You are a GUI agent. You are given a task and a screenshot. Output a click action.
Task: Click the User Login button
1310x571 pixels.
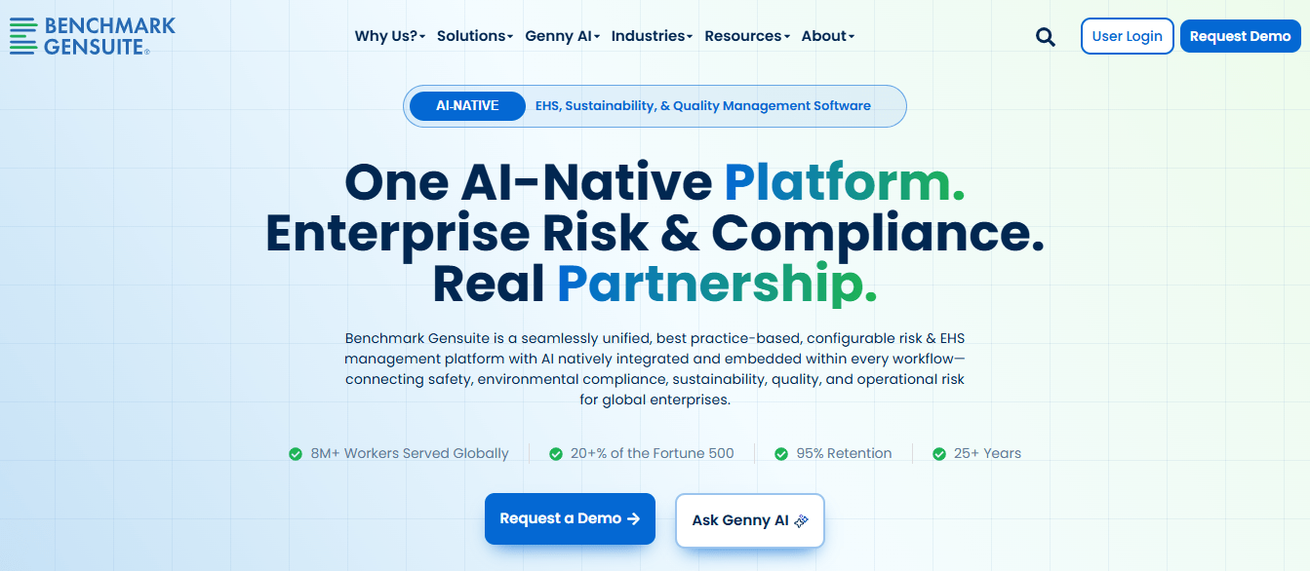1127,36
